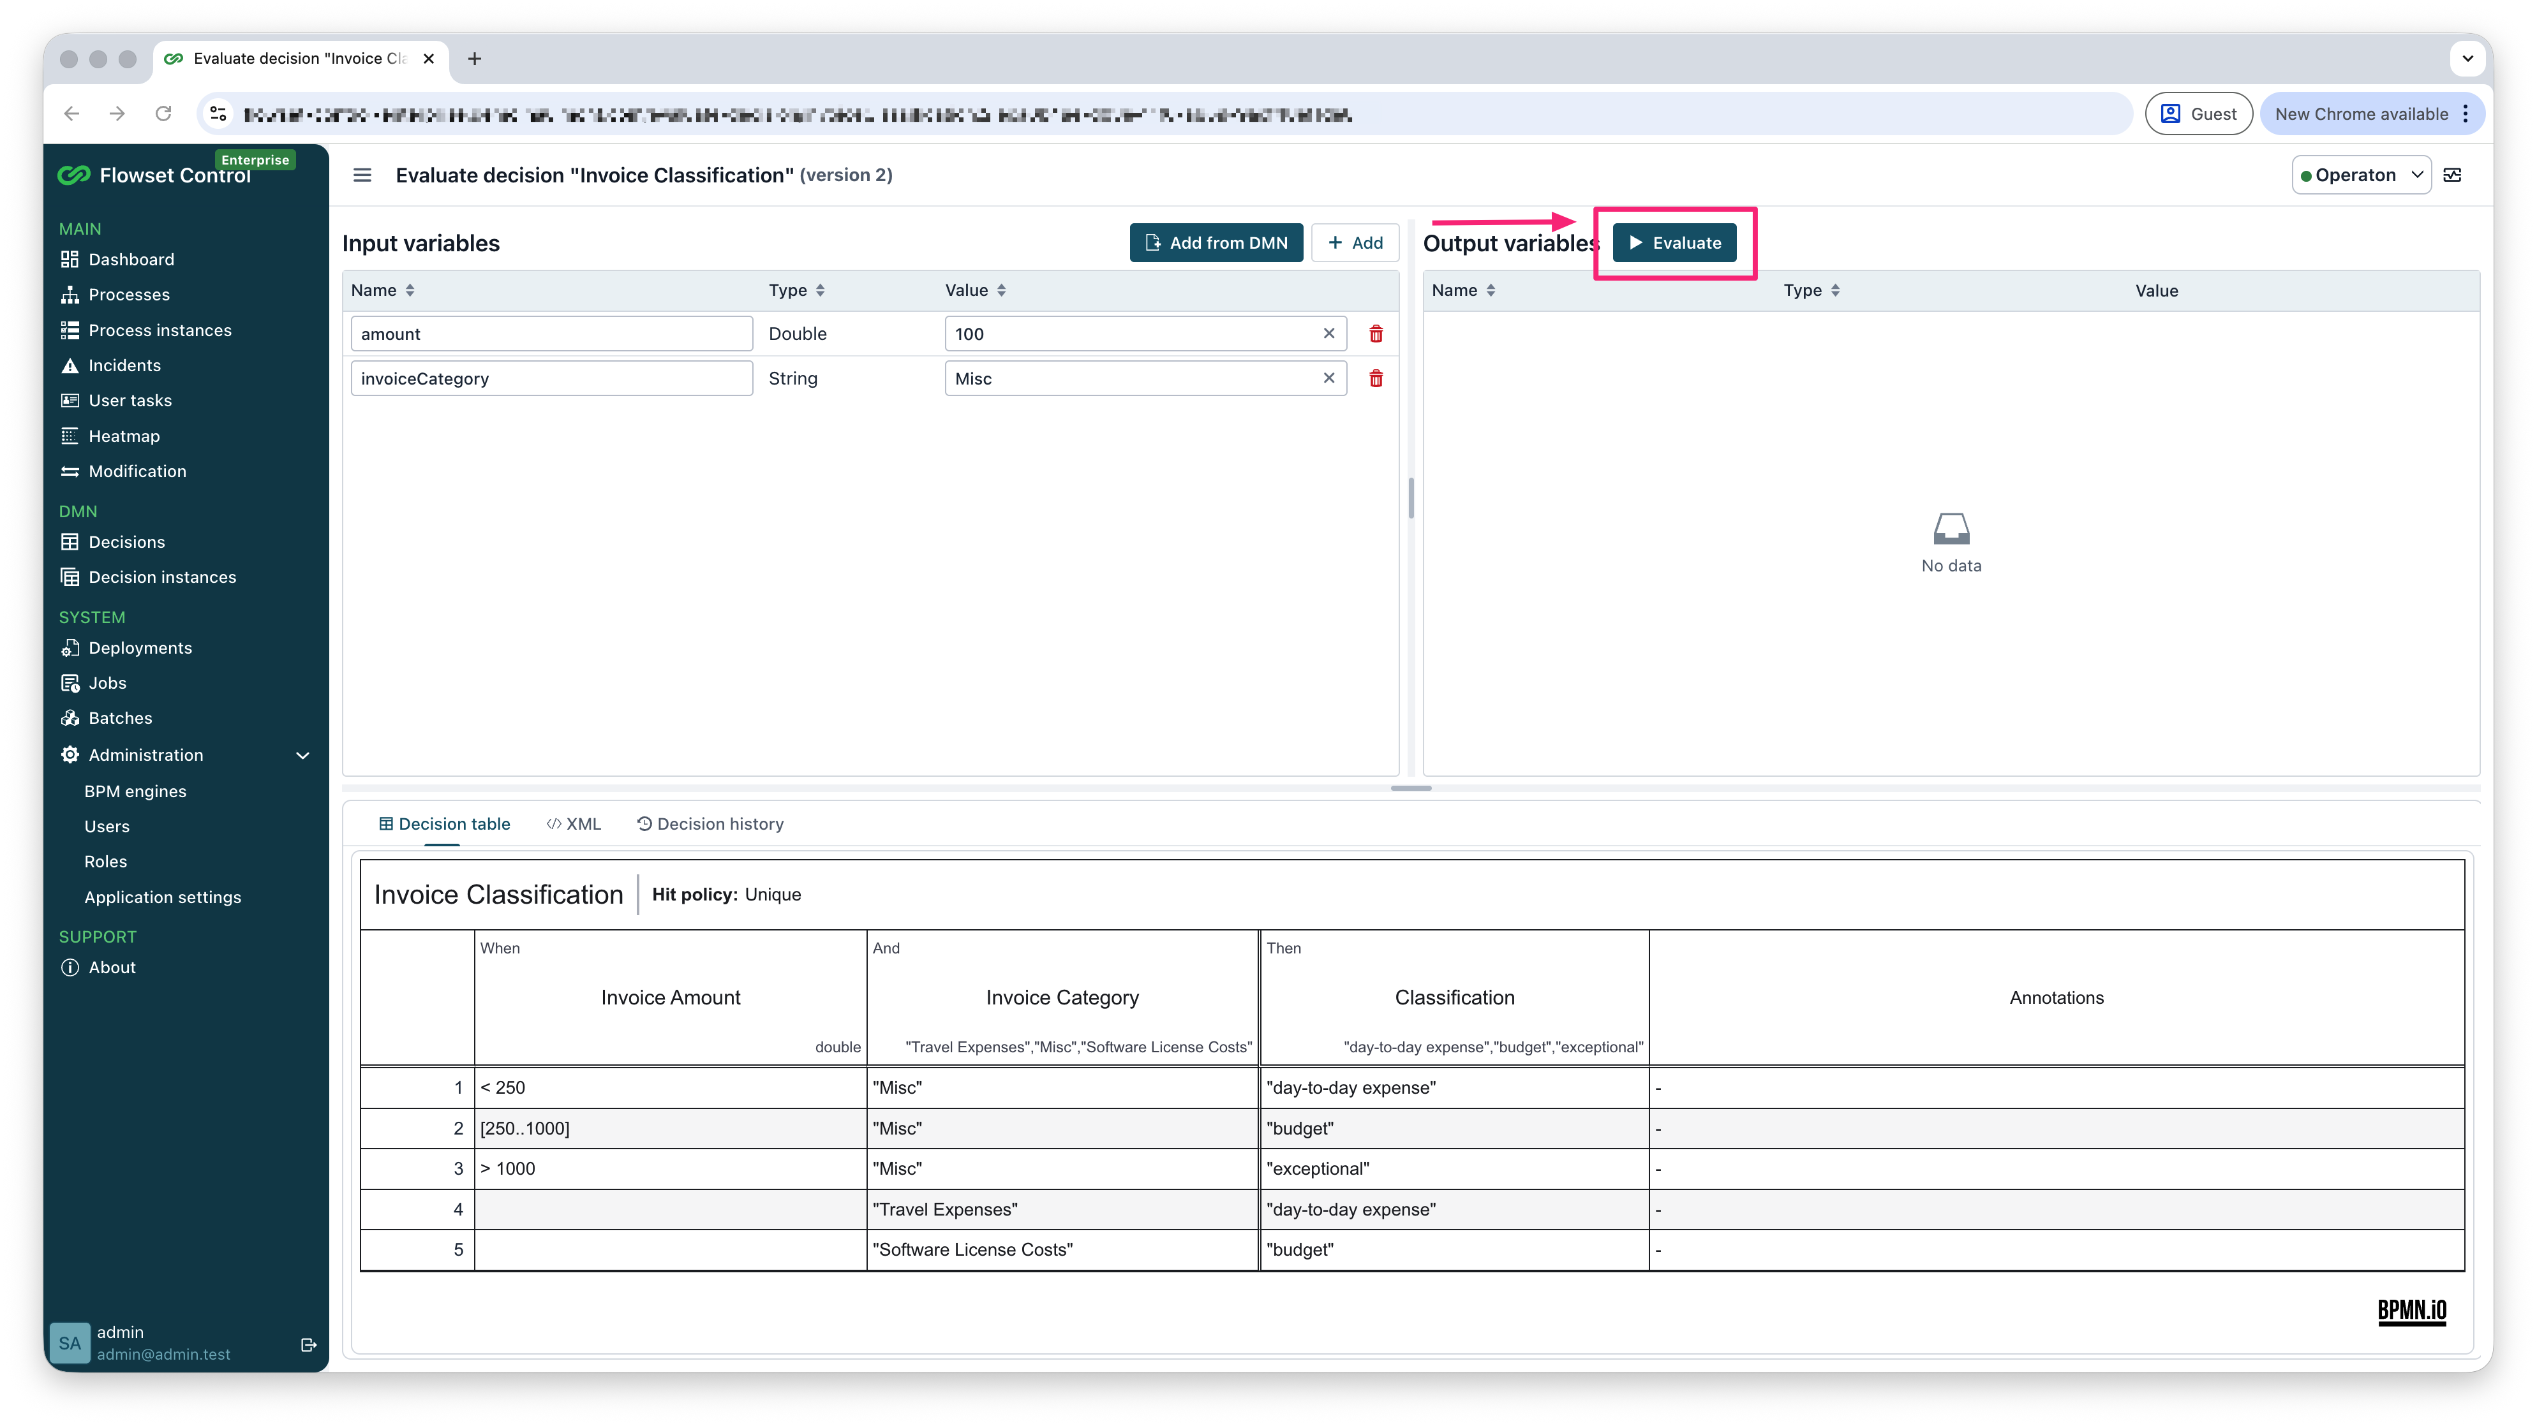Show the Heatmap view

click(123, 436)
